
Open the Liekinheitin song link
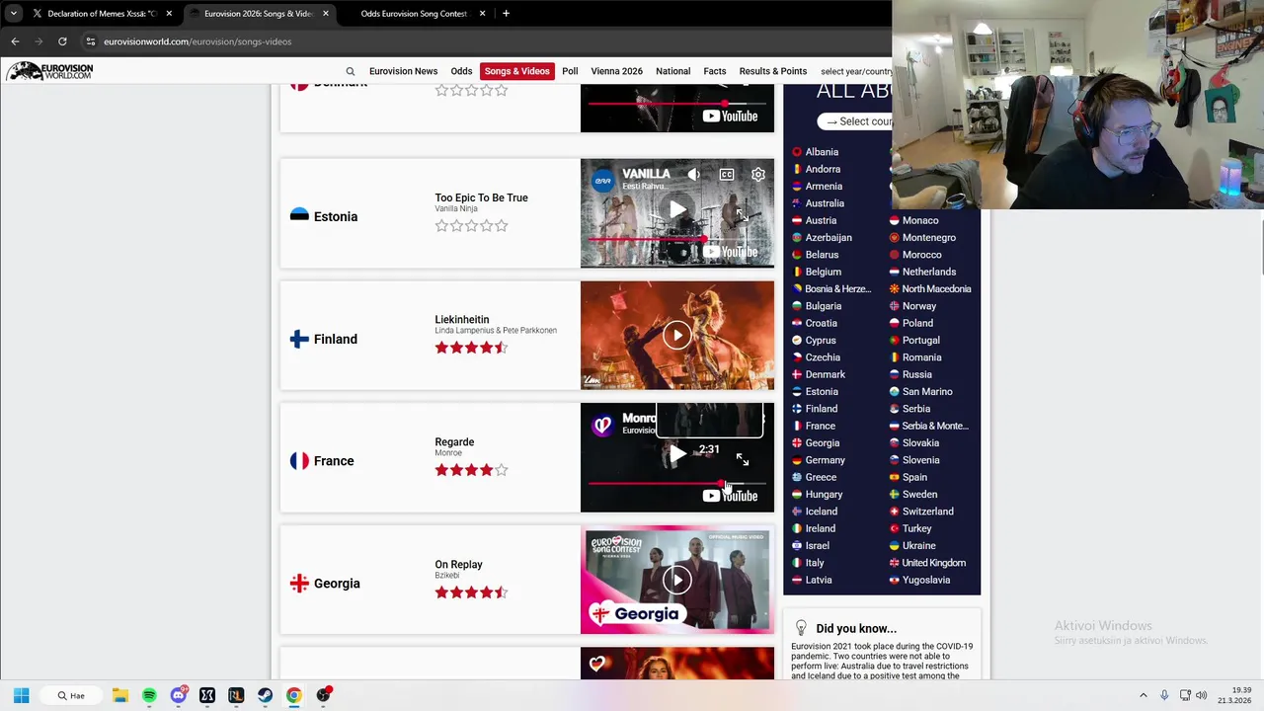(x=461, y=320)
